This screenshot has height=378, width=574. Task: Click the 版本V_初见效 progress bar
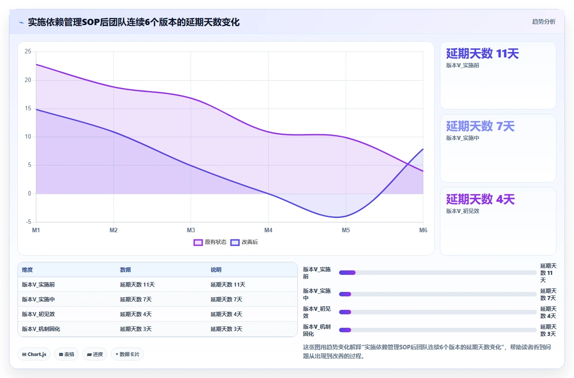[x=438, y=312]
